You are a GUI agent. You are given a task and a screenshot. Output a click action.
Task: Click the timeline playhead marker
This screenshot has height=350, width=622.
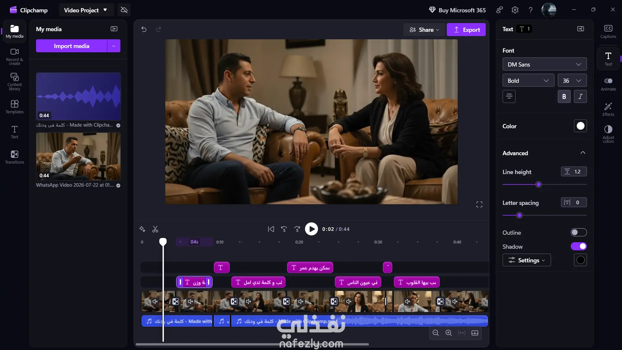[163, 242]
